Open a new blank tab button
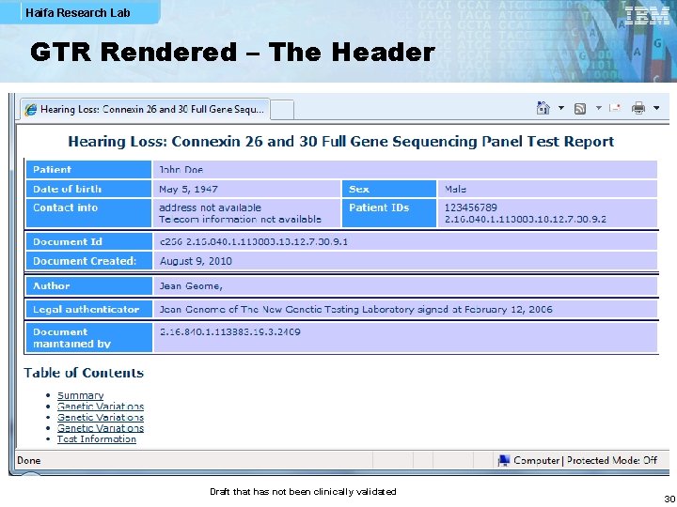The image size is (677, 507). 282,110
